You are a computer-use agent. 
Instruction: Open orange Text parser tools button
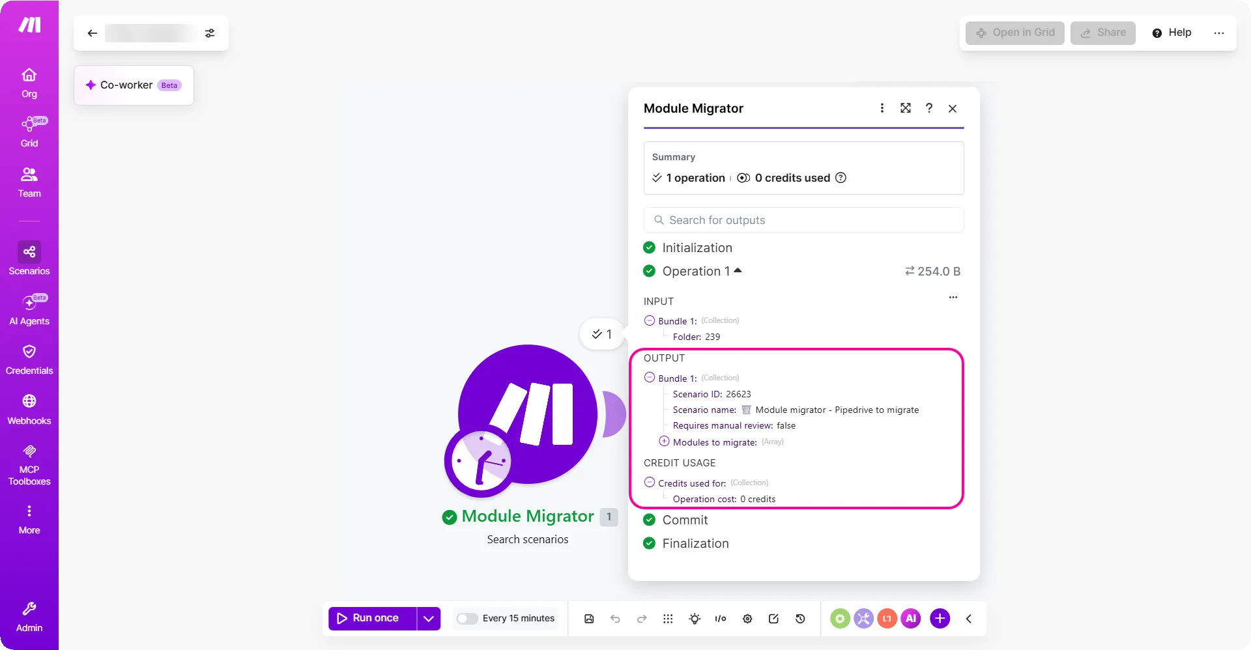click(x=887, y=619)
